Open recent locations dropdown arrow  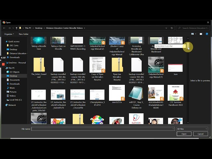point(13,28)
